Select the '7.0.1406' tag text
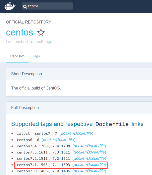152x175 pixels. [61, 171]
